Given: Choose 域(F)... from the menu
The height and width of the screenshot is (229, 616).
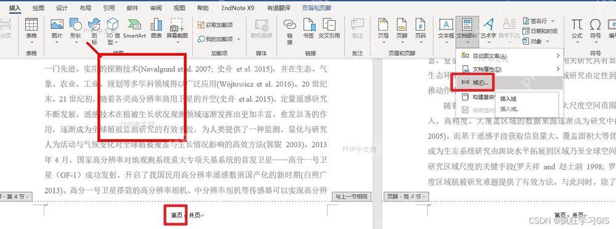Looking at the screenshot, I should pos(509,83).
